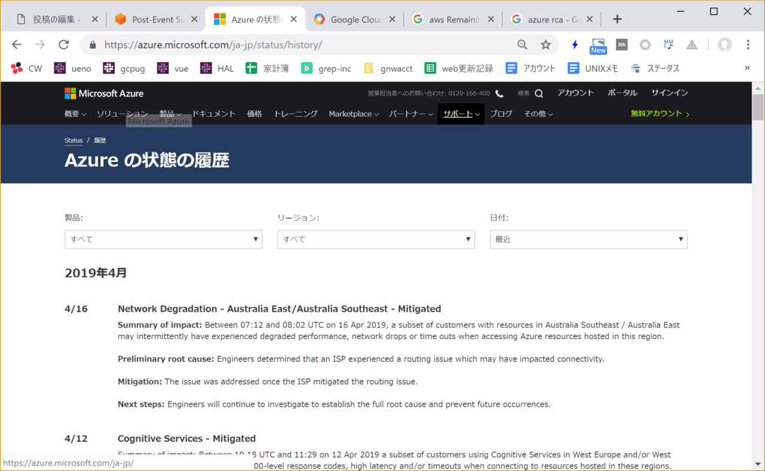Open the アカウント bookmark in the bookmarks bar

[531, 68]
